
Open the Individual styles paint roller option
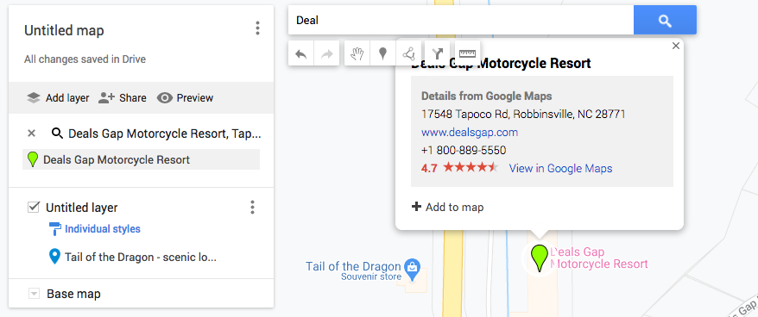coord(95,228)
